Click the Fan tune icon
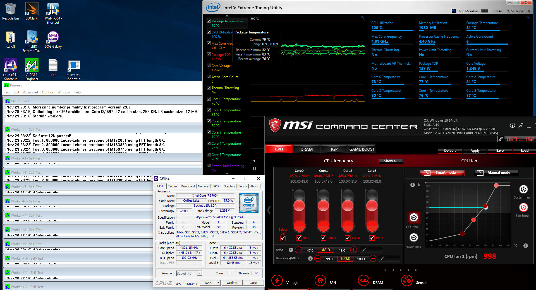The height and width of the screenshot is (290, 536). [x=523, y=207]
